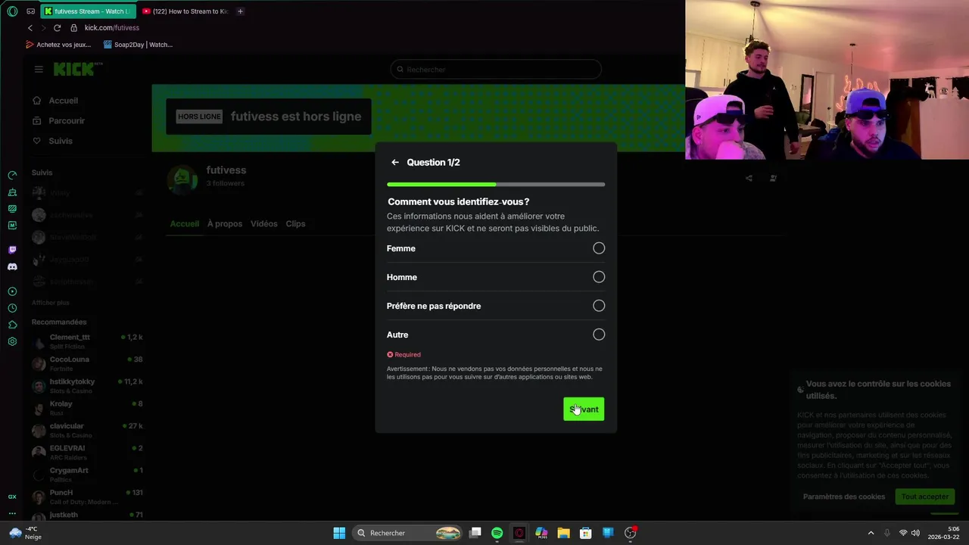Click the site padlock icon

point(73,28)
